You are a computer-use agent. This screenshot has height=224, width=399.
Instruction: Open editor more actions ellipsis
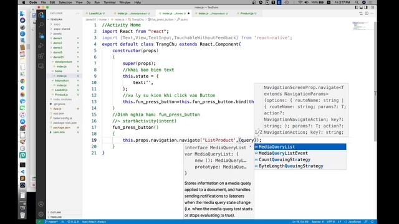click(x=372, y=13)
